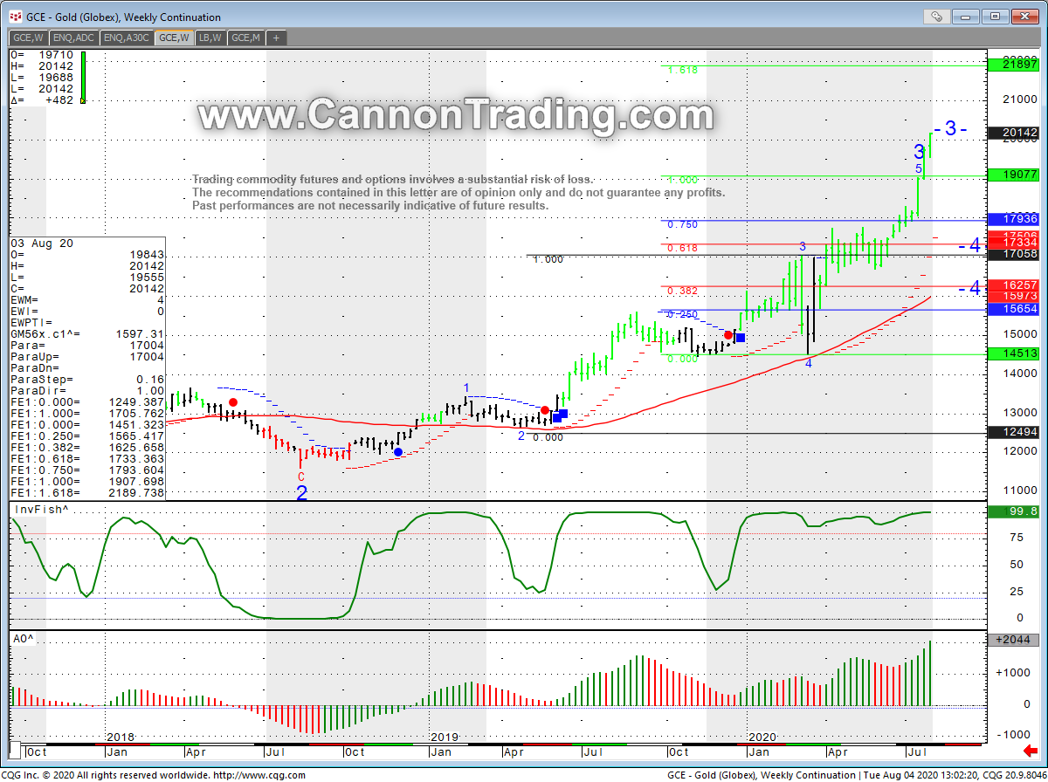Maximize the chart window

point(994,16)
